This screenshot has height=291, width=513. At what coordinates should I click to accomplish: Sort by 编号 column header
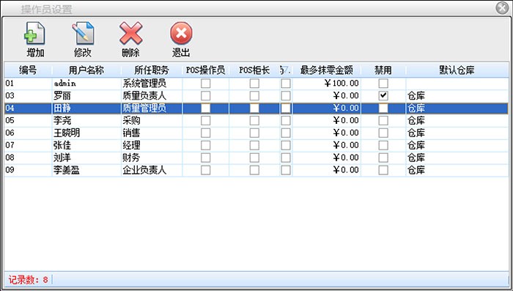(x=28, y=70)
